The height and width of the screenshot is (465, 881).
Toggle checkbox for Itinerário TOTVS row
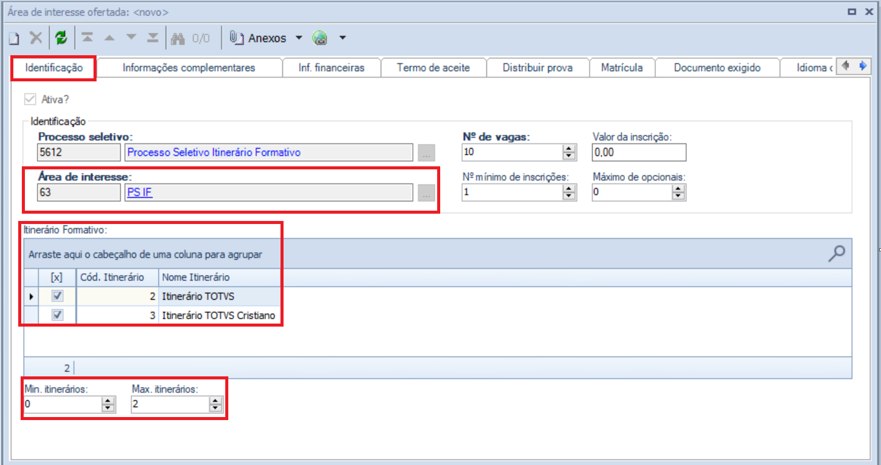(57, 297)
